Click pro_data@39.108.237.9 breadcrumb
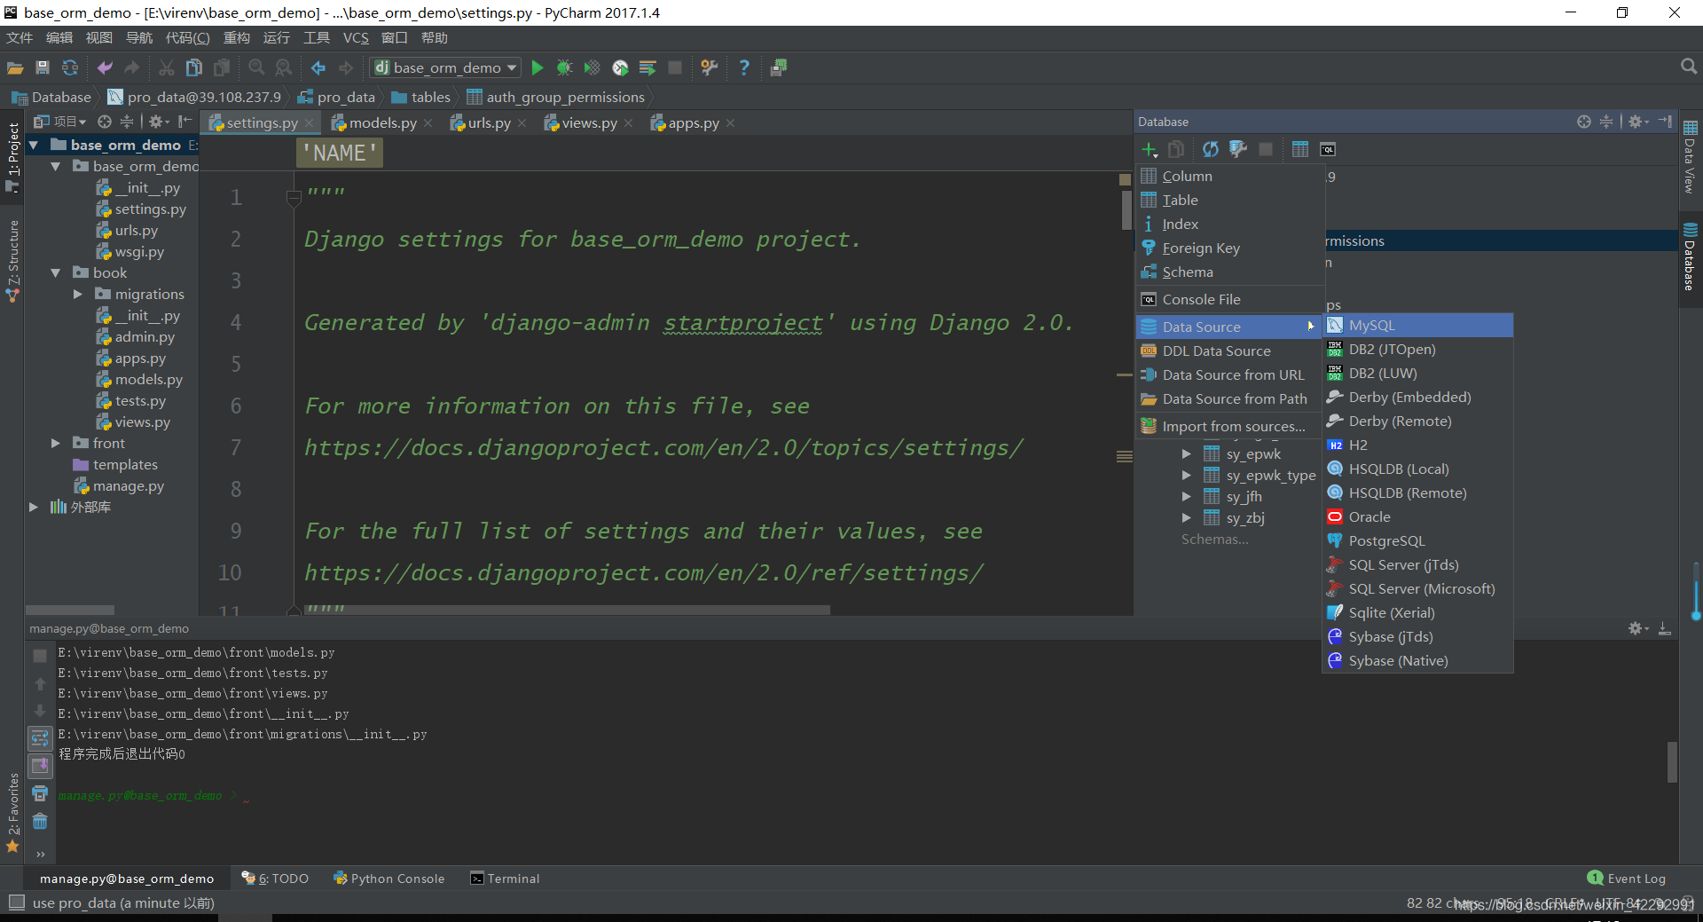Viewport: 1703px width, 922px height. pos(194,97)
